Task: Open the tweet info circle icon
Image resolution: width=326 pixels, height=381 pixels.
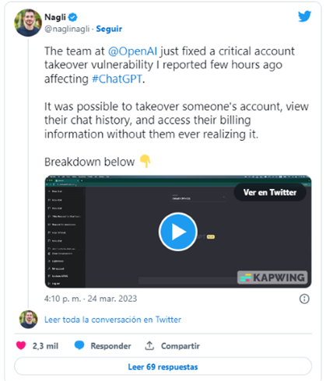Action: (x=304, y=299)
